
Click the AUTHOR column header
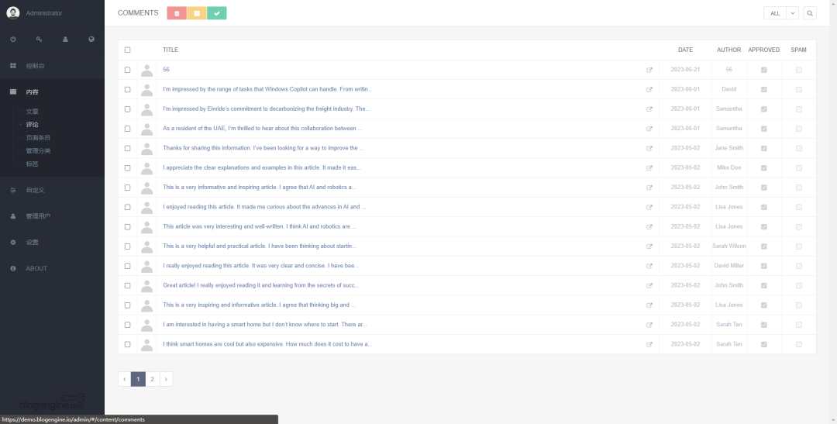[728, 50]
